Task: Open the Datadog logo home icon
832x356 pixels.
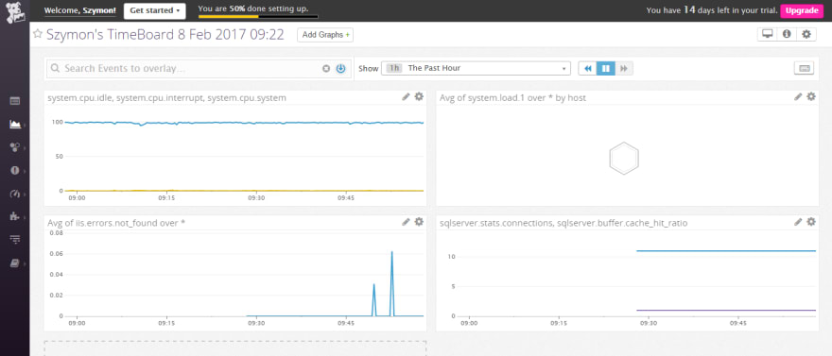Action: [x=14, y=11]
